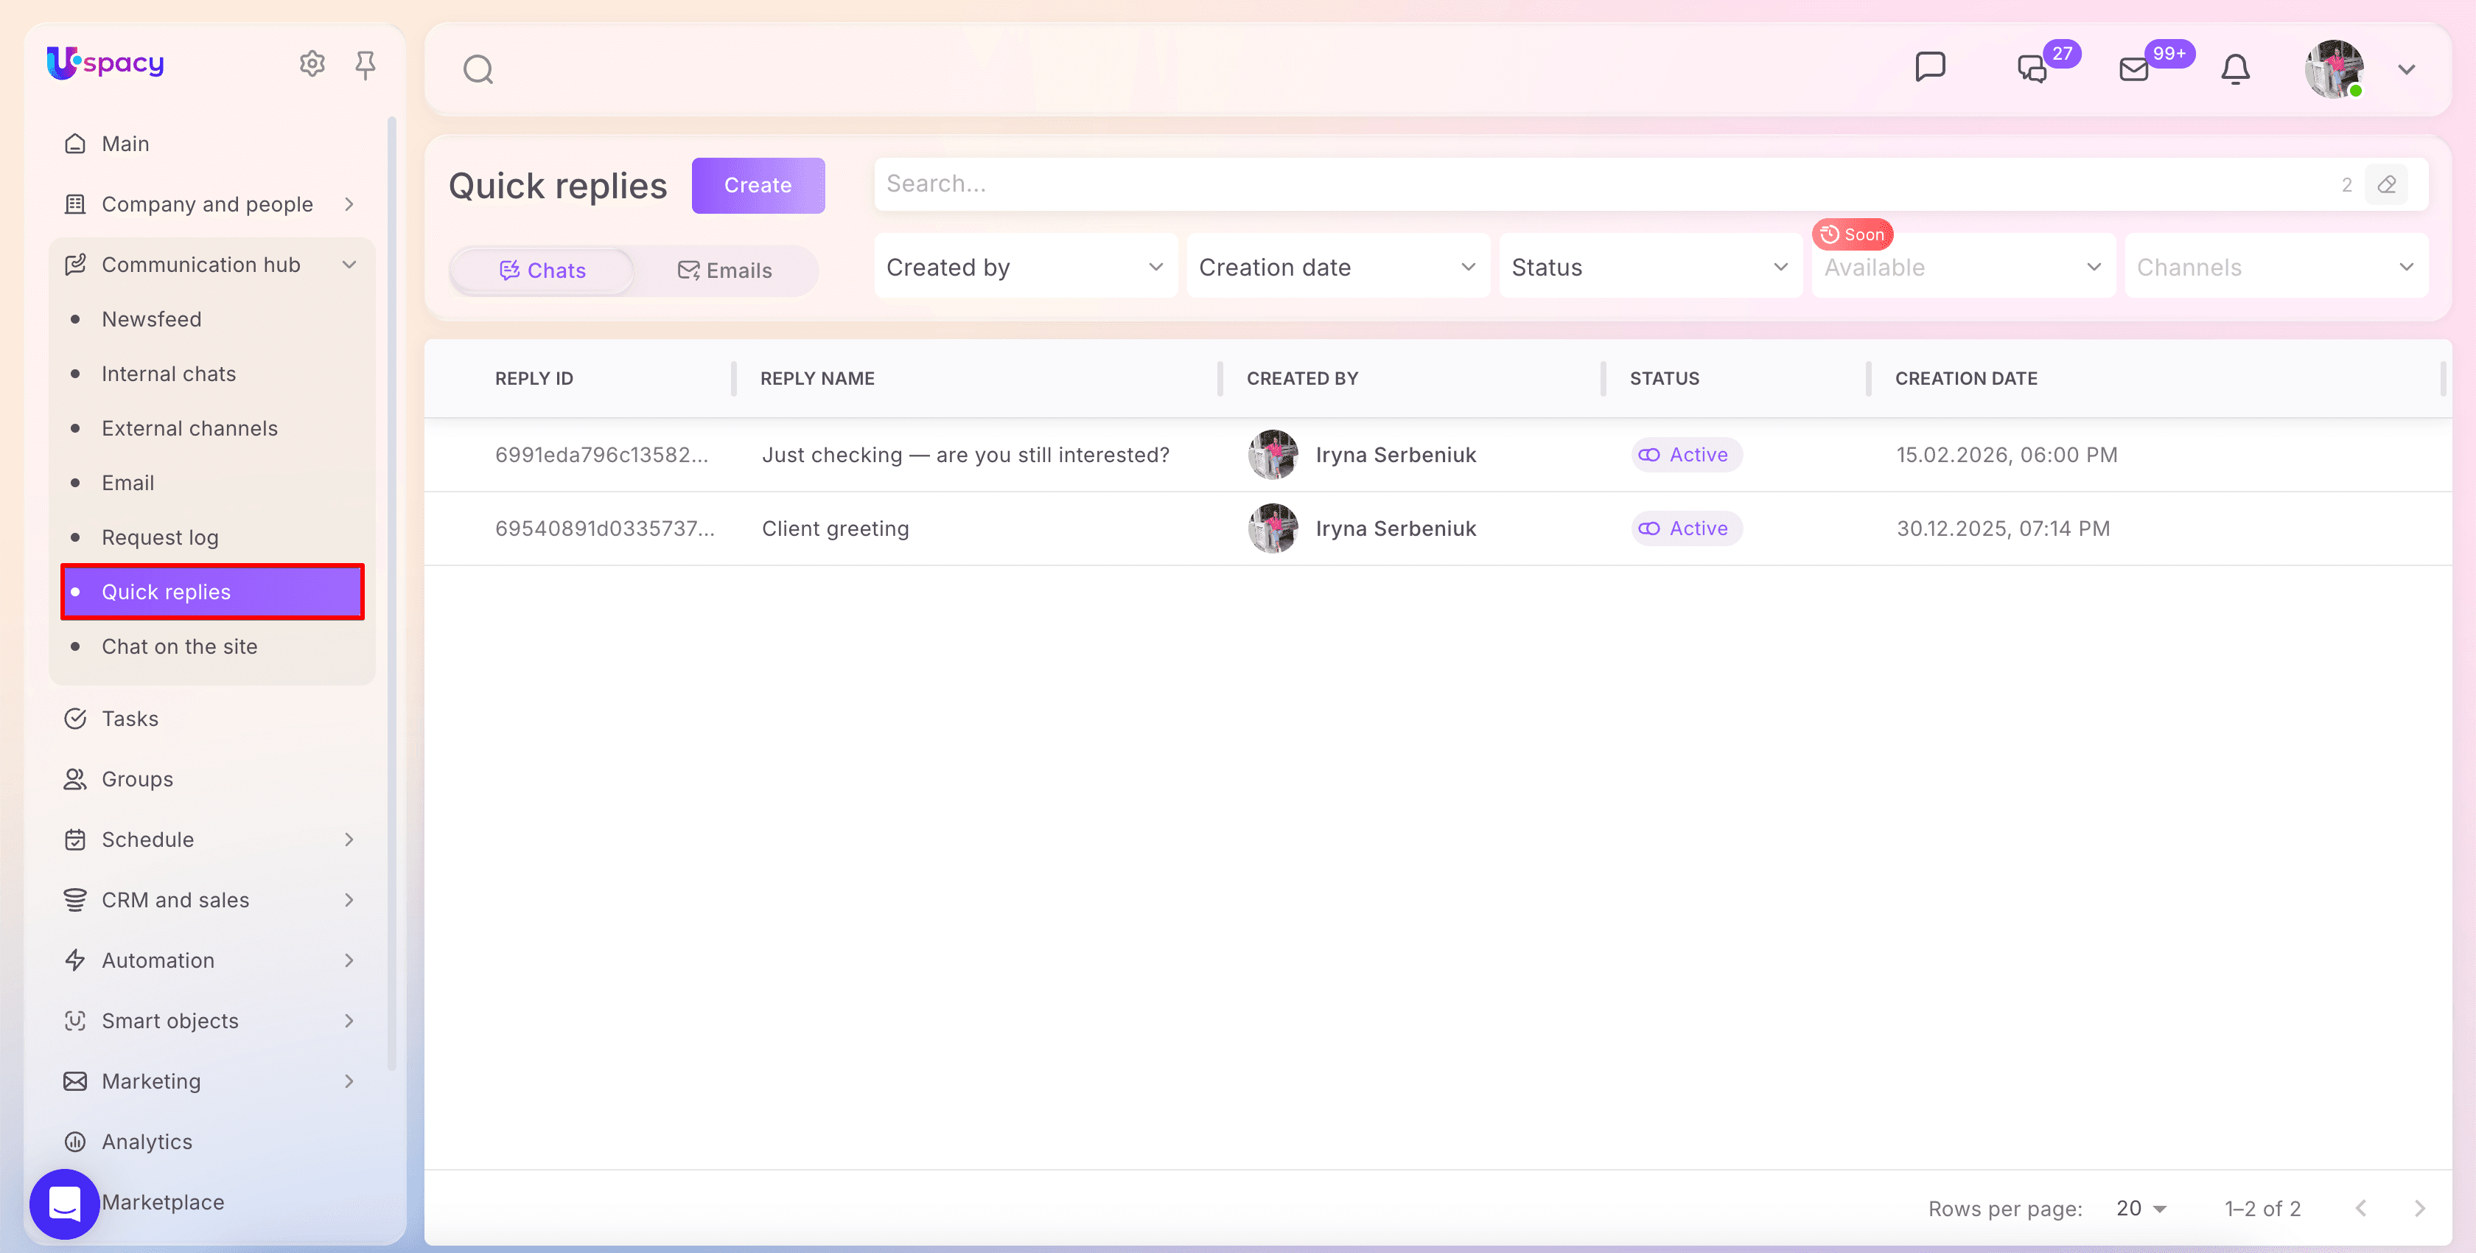Expand the CRM and sales section
Screen dimensions: 2476x1253
coord(211,900)
